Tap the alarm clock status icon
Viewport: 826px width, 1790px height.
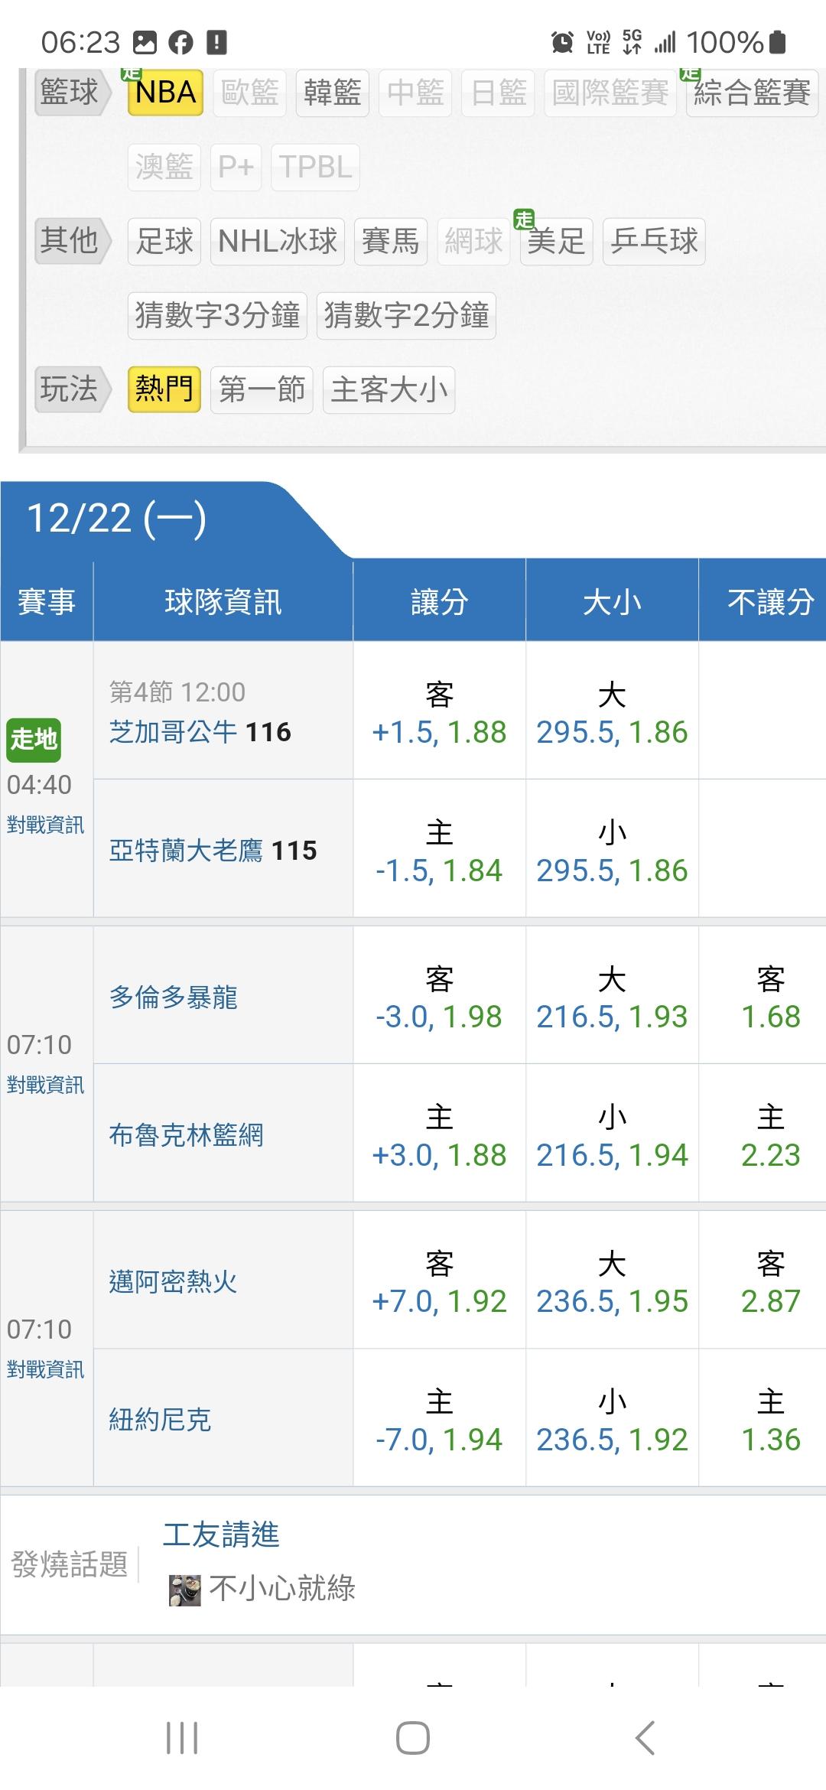pyautogui.click(x=562, y=42)
